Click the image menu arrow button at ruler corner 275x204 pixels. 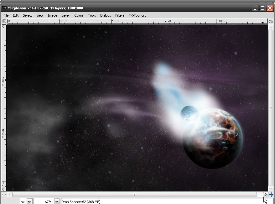[x=4, y=21]
